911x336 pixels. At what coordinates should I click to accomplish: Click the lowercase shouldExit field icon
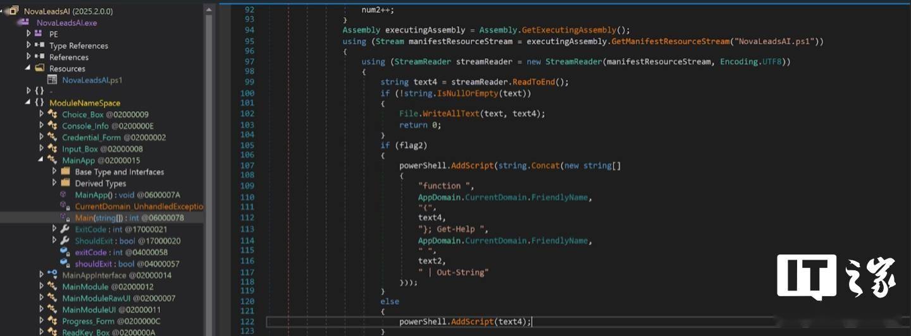click(64, 263)
